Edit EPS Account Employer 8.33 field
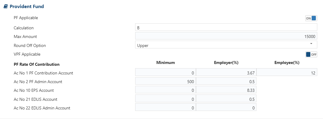Viewport: 323px width, 119px height. click(226, 90)
